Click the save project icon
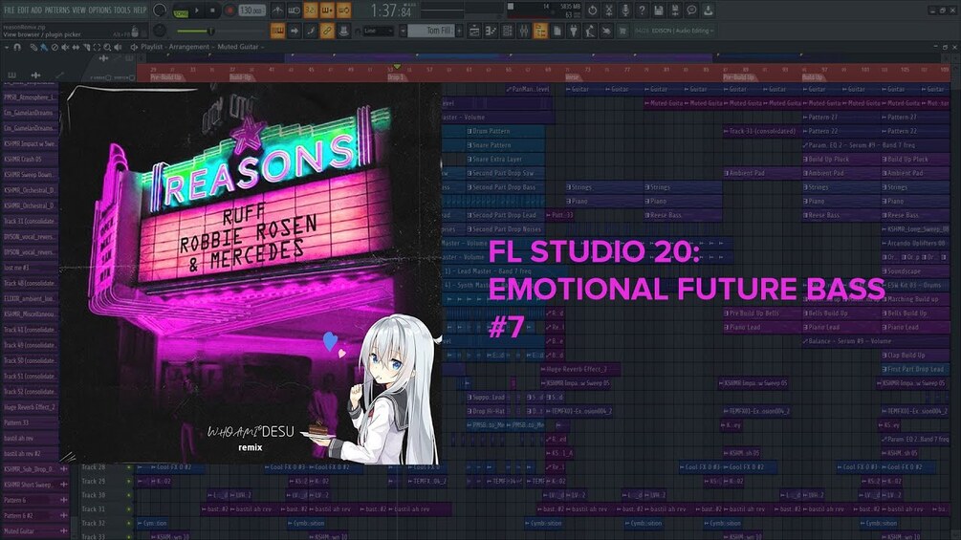 tap(658, 11)
